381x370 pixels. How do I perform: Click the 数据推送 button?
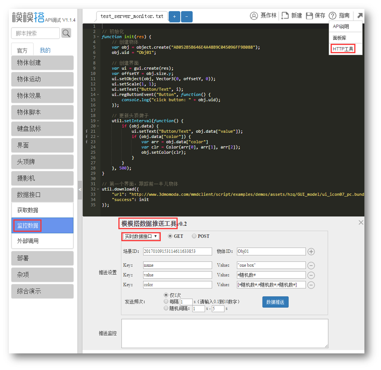[275, 302]
